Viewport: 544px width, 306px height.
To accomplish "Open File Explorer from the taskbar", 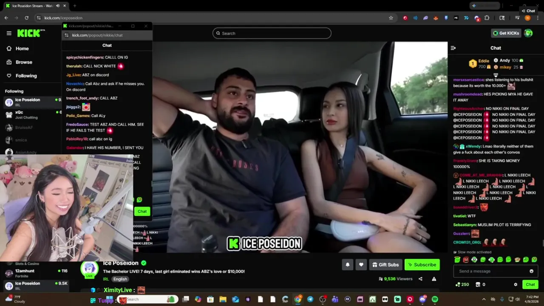I will tap(223, 299).
